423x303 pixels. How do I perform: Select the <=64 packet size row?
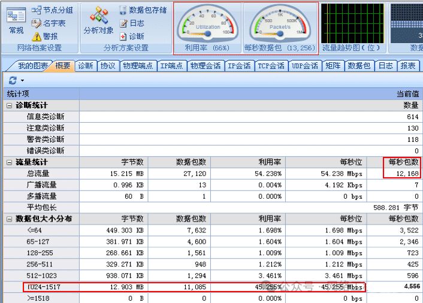[x=211, y=230]
